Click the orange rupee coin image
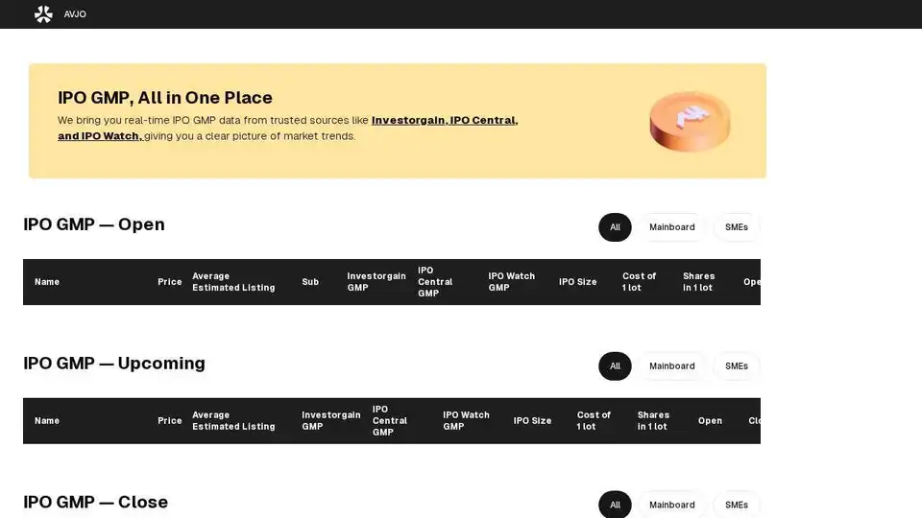Image resolution: width=922 pixels, height=518 pixels. tap(689, 121)
